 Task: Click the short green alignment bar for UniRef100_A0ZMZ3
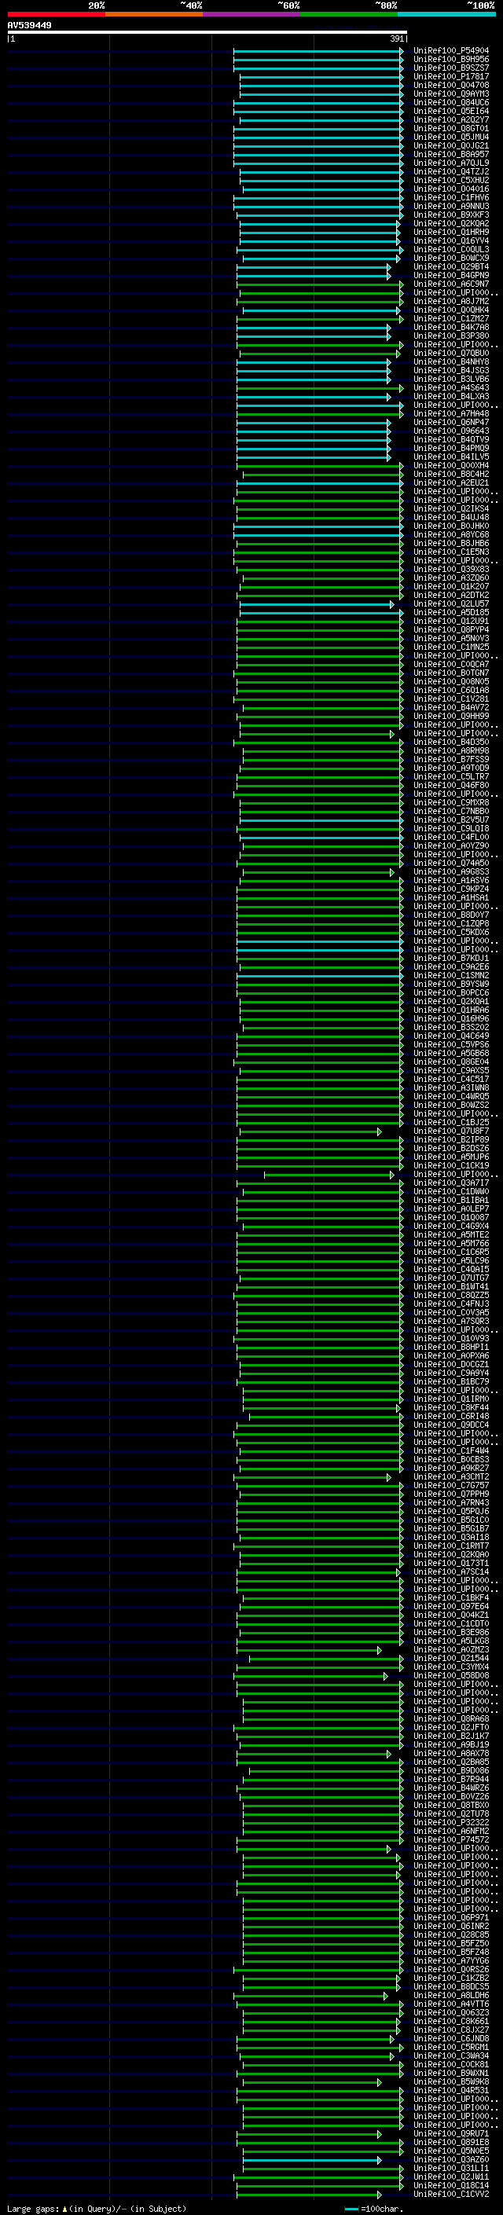[x=310, y=1650]
